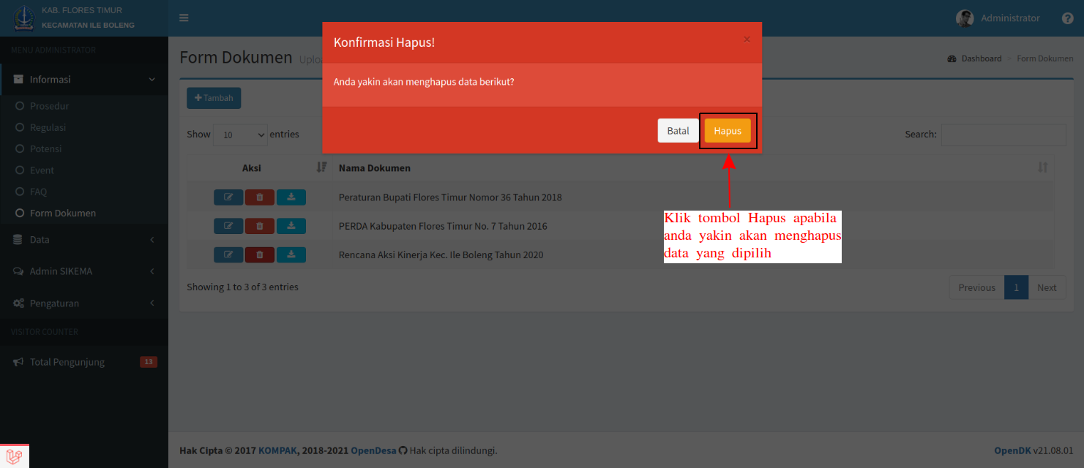Open the show entries count dropdown
1084x468 pixels.
(x=241, y=135)
